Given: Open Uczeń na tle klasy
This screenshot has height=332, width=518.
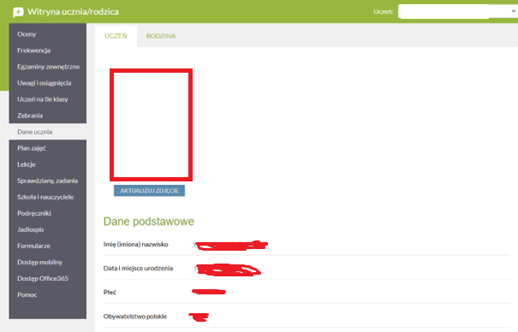Looking at the screenshot, I should point(48,99).
